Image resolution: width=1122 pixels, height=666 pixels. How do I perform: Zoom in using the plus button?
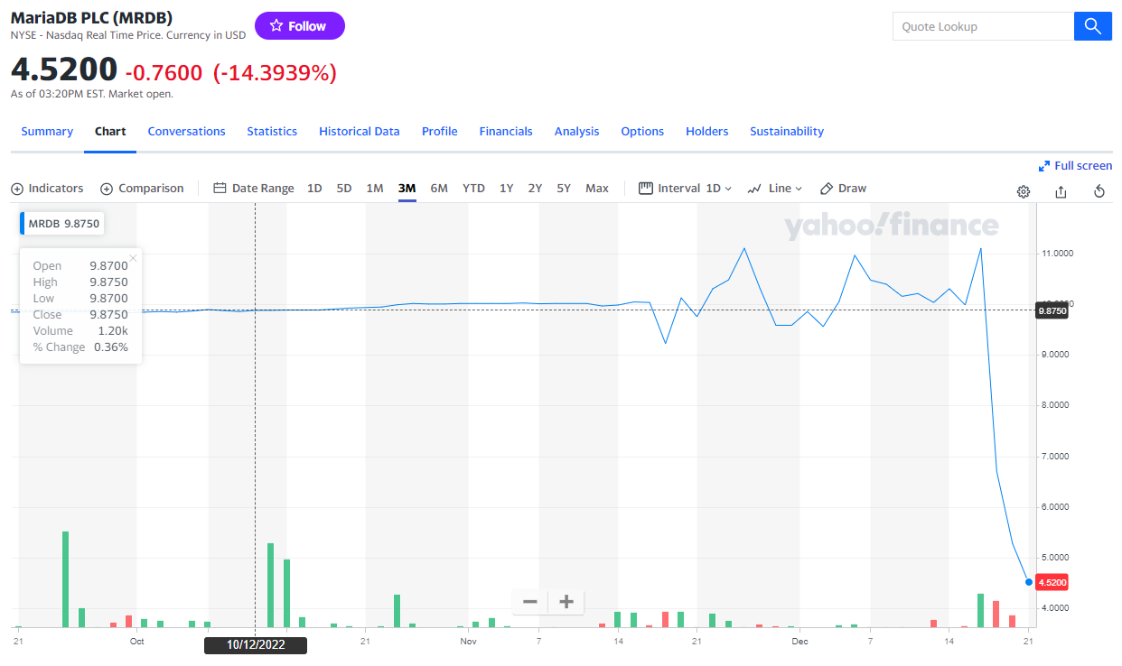[566, 602]
